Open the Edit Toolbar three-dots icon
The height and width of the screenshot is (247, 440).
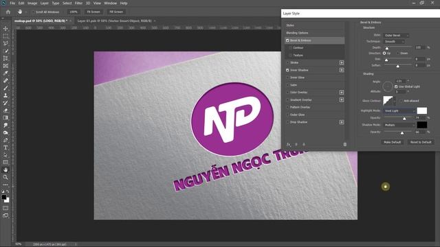(5, 185)
